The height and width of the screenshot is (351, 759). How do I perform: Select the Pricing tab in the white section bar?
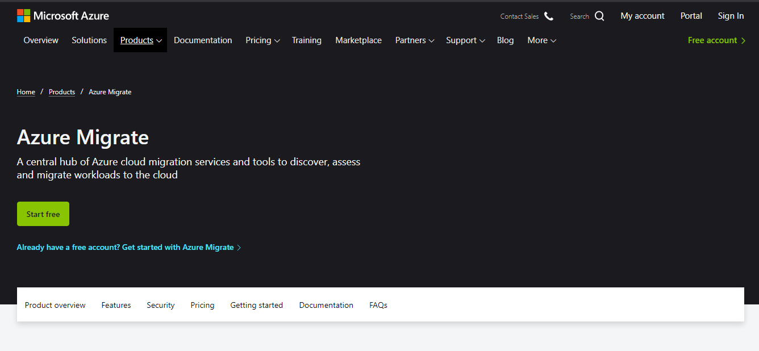coord(202,305)
